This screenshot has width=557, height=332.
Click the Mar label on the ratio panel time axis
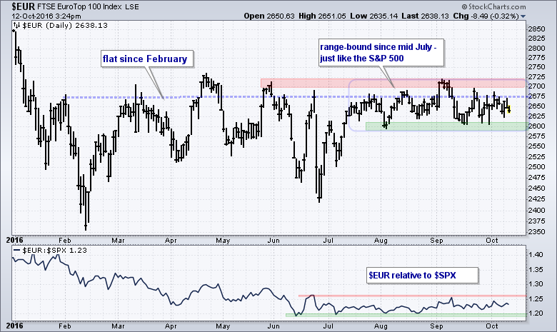pyautogui.click(x=118, y=326)
